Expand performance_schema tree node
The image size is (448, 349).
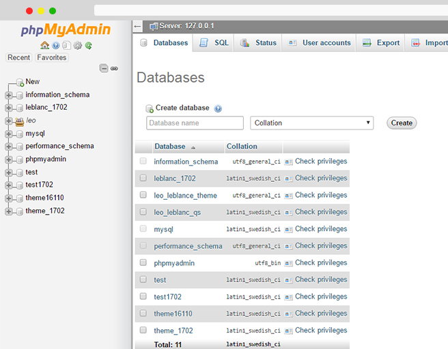(x=9, y=147)
